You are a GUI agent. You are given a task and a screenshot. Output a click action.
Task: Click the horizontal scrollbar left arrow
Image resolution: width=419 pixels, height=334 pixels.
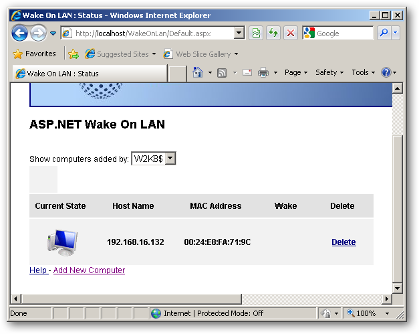tap(15, 299)
